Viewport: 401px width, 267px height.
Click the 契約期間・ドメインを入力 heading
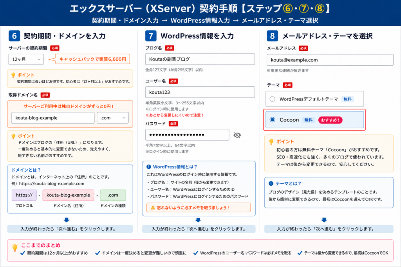tap(65, 36)
